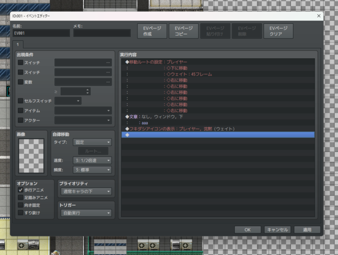Uncheck 歩行アニメ option
This screenshot has width=338, height=255.
[21, 190]
